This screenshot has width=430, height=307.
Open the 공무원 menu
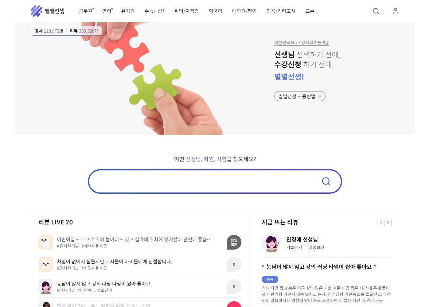point(86,11)
